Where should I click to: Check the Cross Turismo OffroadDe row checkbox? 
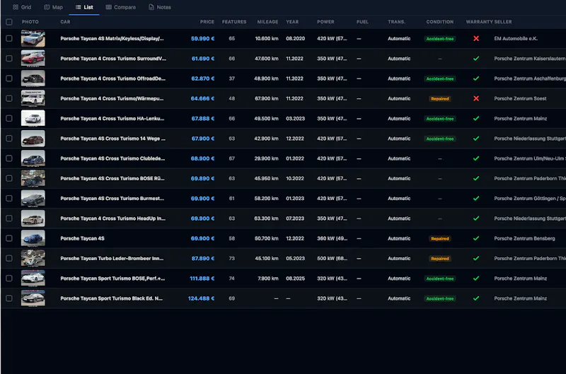click(x=9, y=78)
